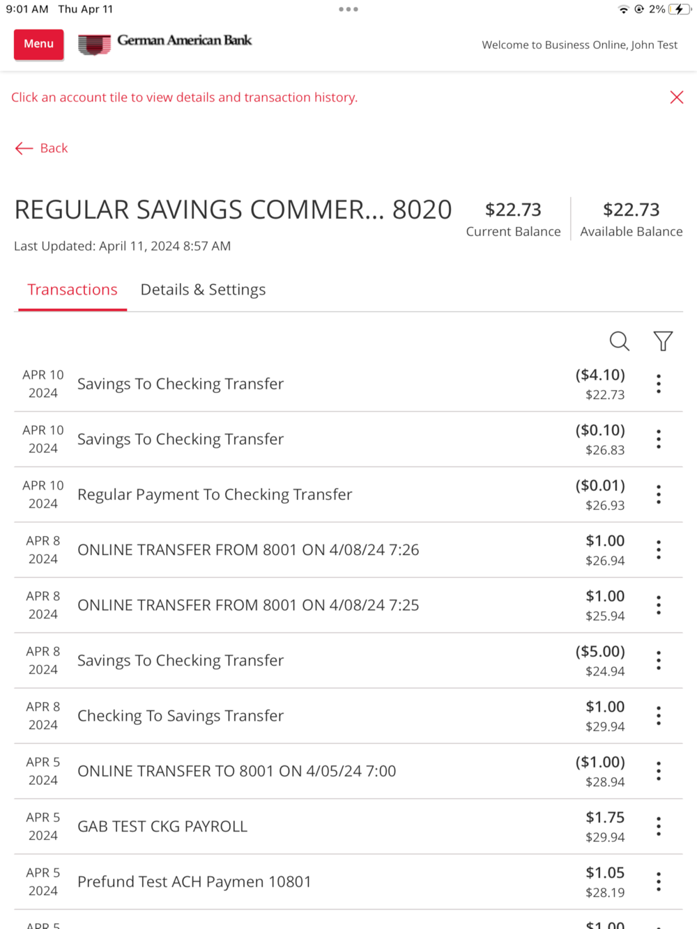Click the German American Bank logo
The height and width of the screenshot is (929, 697).
165,43
